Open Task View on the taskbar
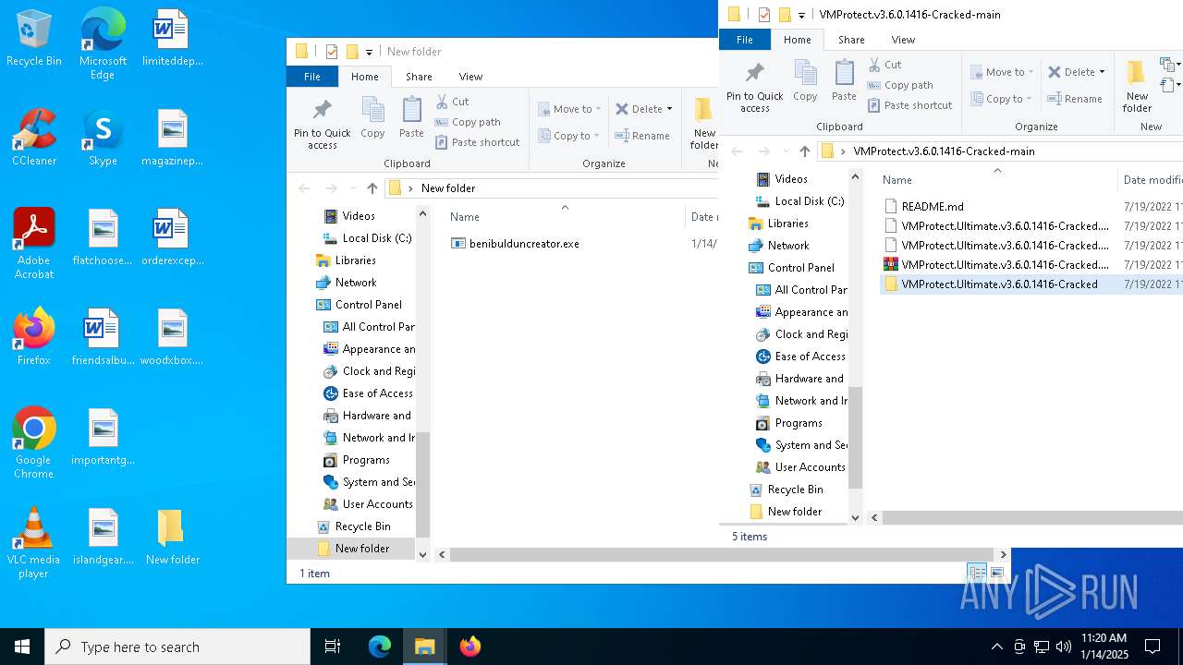This screenshot has height=665, width=1183. click(x=333, y=647)
